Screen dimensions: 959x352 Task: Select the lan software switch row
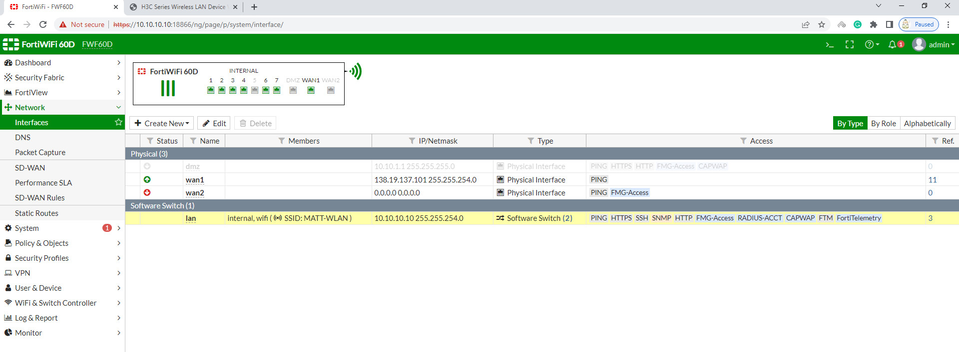[x=542, y=218]
